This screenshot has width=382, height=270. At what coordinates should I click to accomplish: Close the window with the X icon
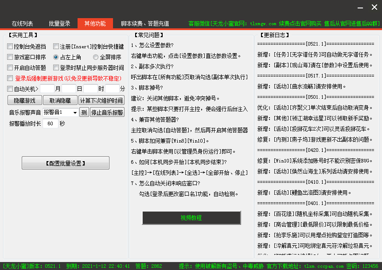coord(374,7)
